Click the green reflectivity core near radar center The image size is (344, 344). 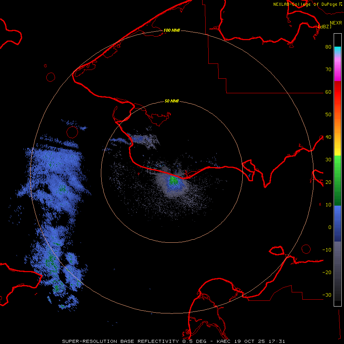[174, 180]
